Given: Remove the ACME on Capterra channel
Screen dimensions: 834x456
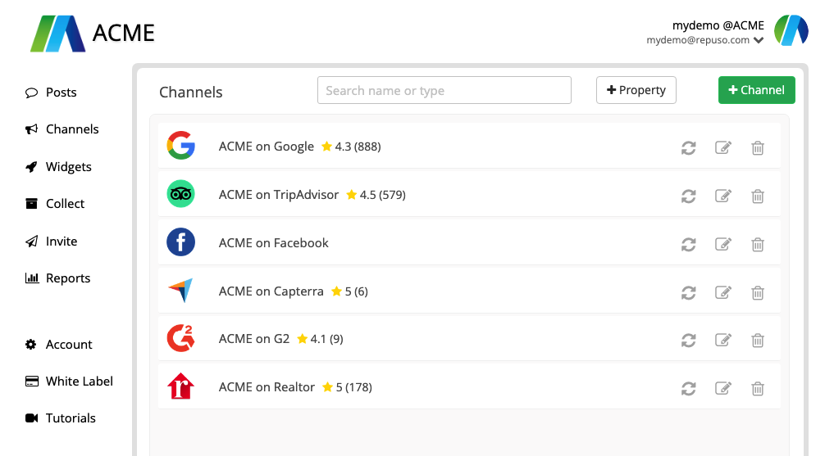Looking at the screenshot, I should (x=758, y=292).
